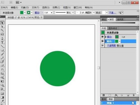Select the Magic Wand tool
Screen dimensions: 140x105
pos(2,30)
